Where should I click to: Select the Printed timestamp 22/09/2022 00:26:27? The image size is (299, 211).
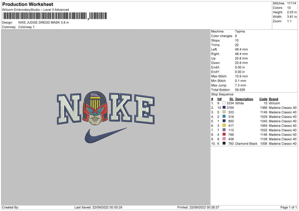click(204, 208)
